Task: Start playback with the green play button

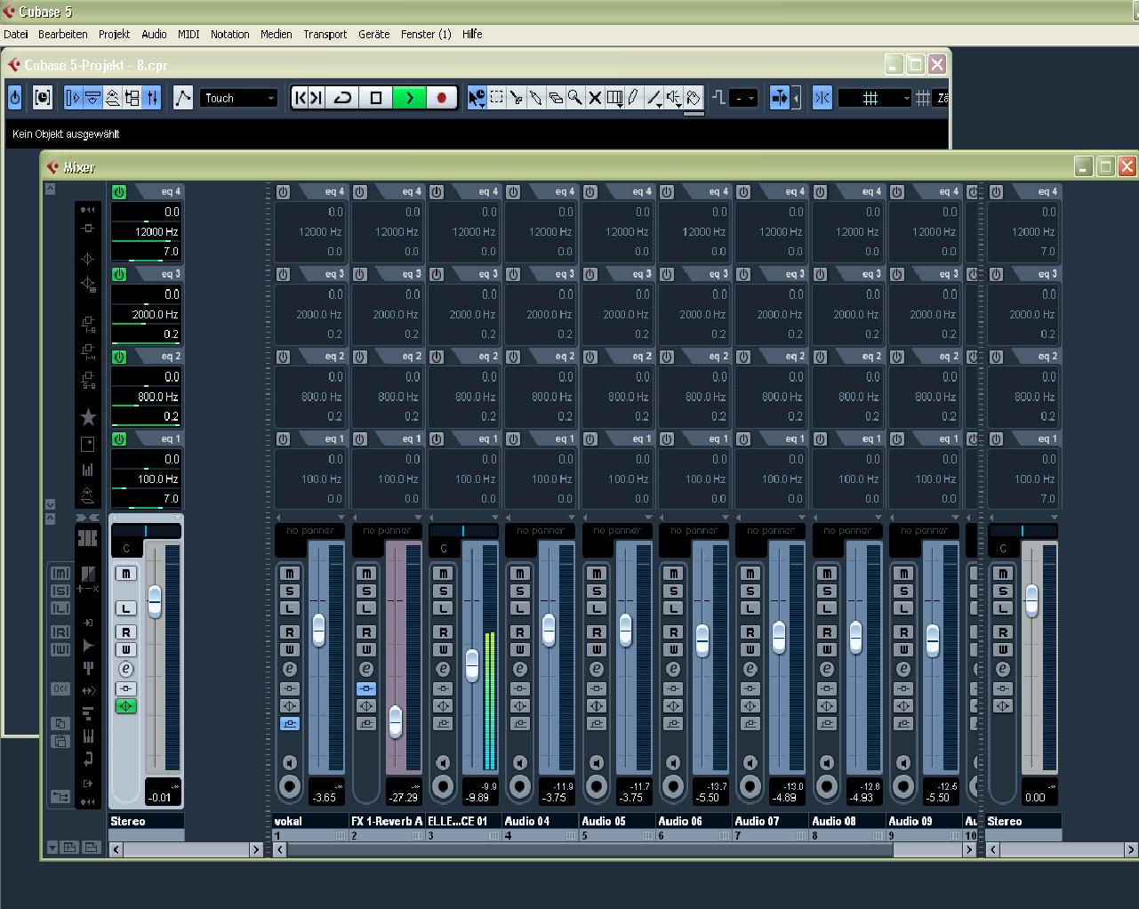Action: 409,98
